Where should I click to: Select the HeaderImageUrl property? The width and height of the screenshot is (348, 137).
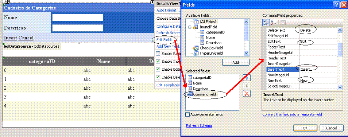(302, 52)
